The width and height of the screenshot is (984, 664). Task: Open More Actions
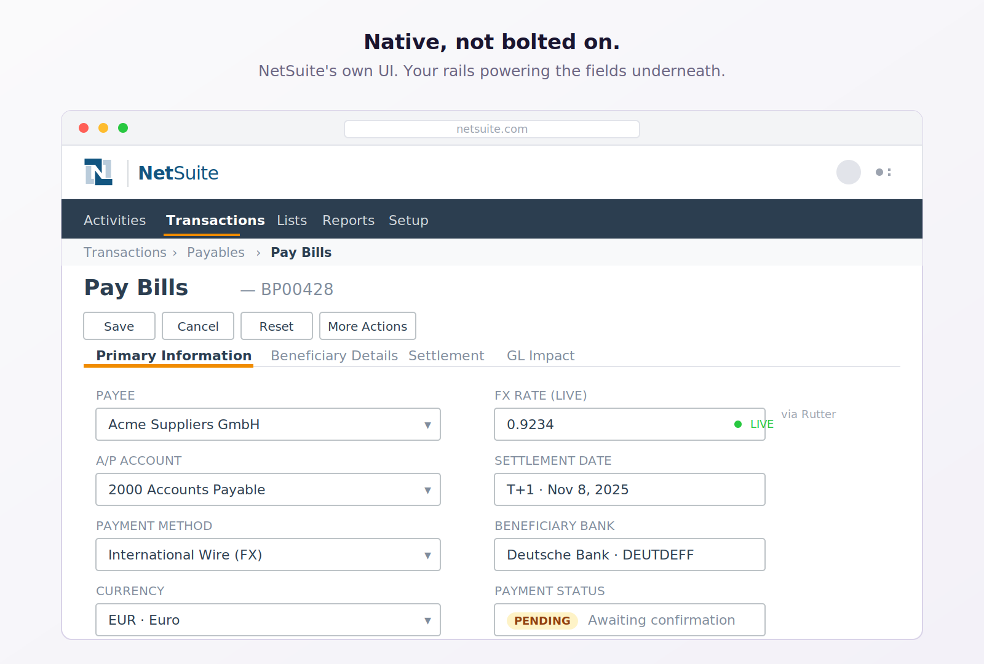coord(368,326)
